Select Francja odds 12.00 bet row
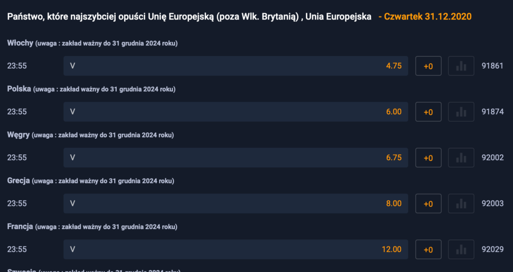This screenshot has width=513, height=272. click(235, 249)
